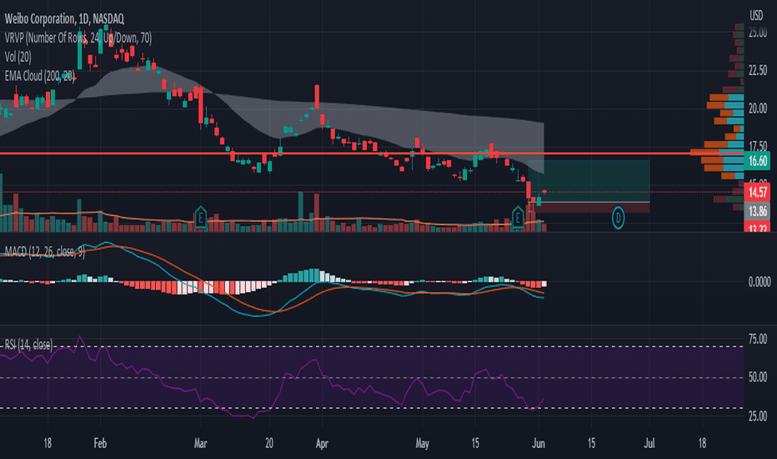Screen dimensions: 777x459
Task: Click the earnings E marker near June
Action: point(518,217)
